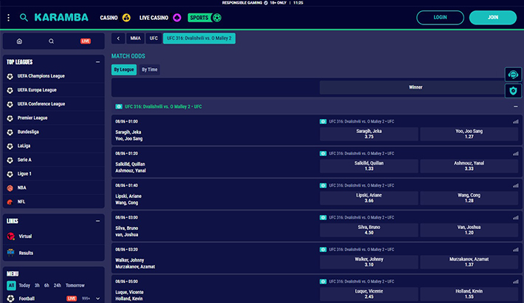524x303 pixels.
Task: Click the Login button
Action: 440,18
